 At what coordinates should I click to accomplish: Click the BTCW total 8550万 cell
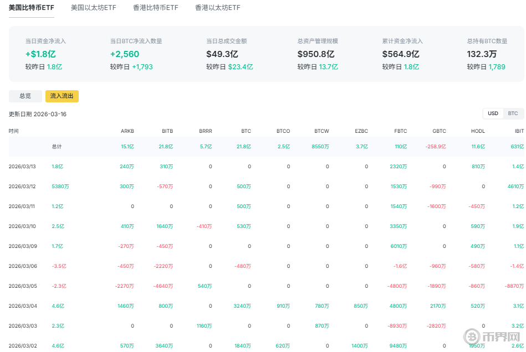[320, 147]
